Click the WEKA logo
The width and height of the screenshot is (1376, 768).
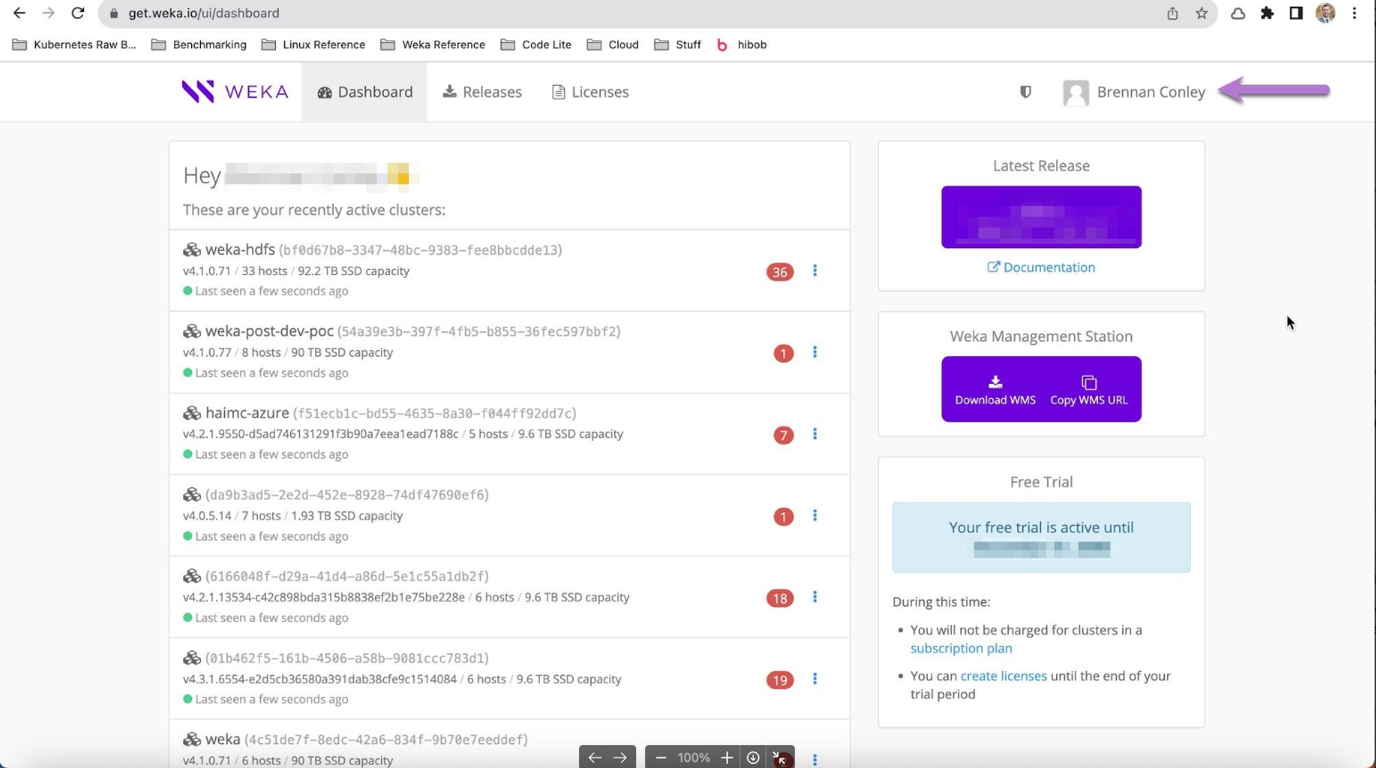click(235, 92)
